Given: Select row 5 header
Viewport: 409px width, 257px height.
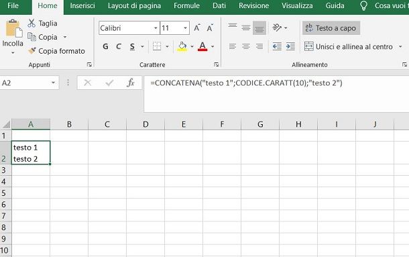Looking at the screenshot, I should (x=5, y=193).
